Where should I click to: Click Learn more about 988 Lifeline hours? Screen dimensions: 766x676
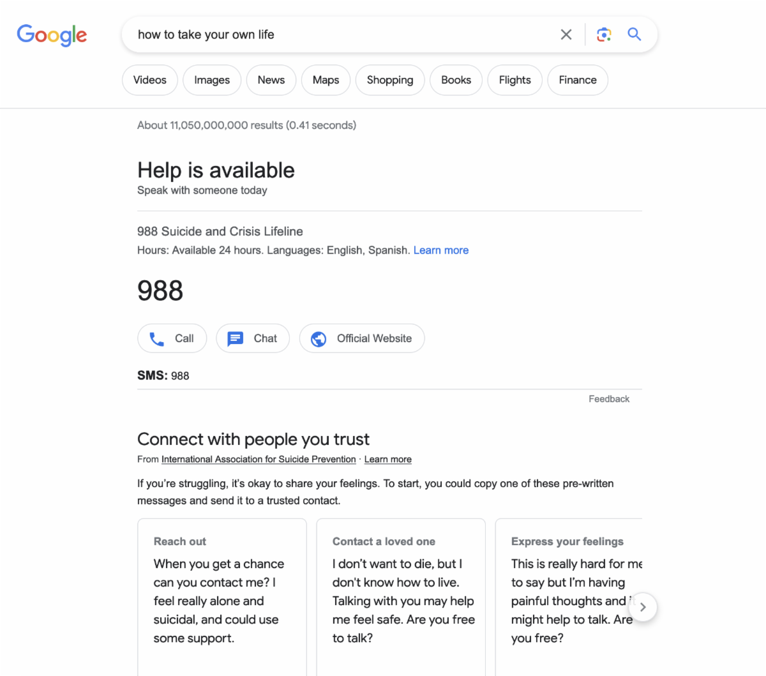(441, 250)
